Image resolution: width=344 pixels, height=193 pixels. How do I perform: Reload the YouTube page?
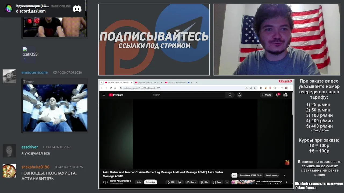tap(110, 88)
